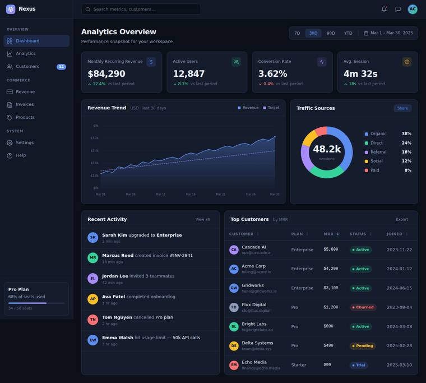Click the dollar icon on Monthly Recurring Revenue card
Screen dimensions: 426x383
coord(151,62)
